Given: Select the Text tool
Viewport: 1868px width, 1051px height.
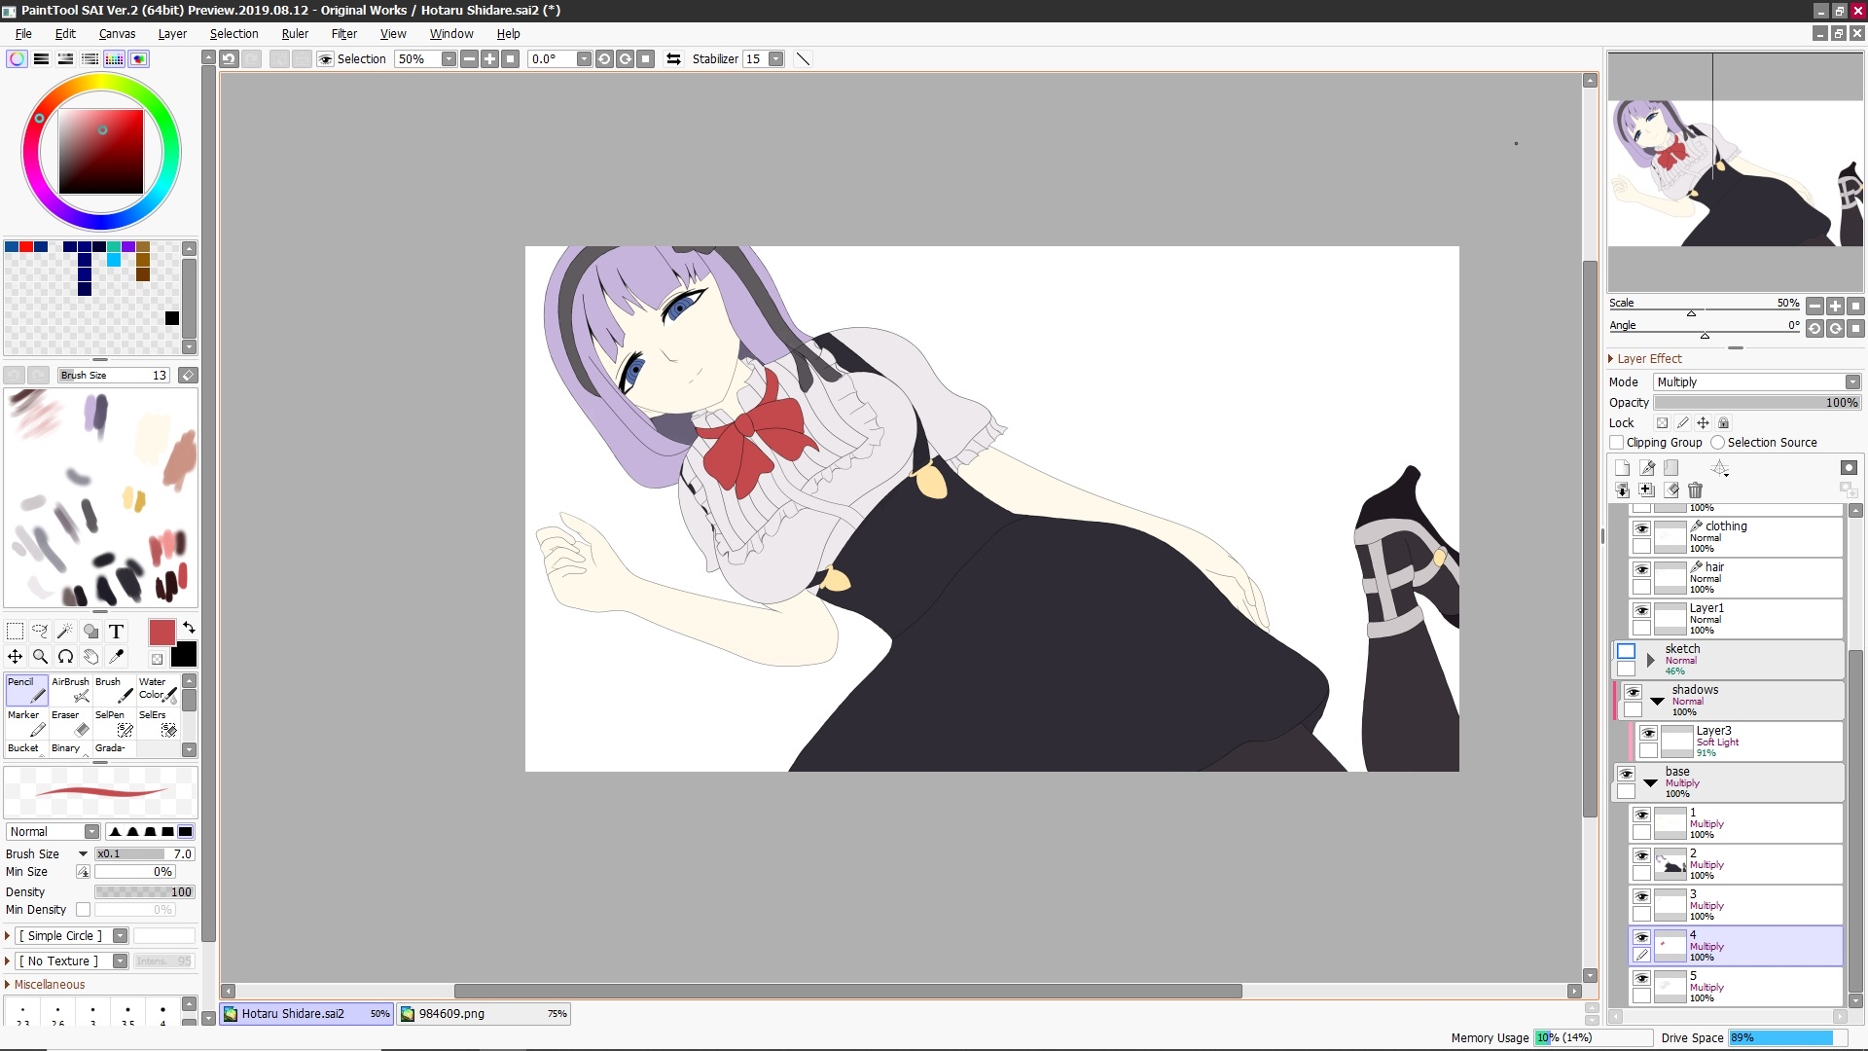Looking at the screenshot, I should point(116,632).
